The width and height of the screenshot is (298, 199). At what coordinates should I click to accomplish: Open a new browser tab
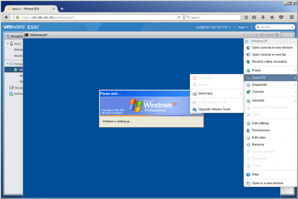coord(62,9)
